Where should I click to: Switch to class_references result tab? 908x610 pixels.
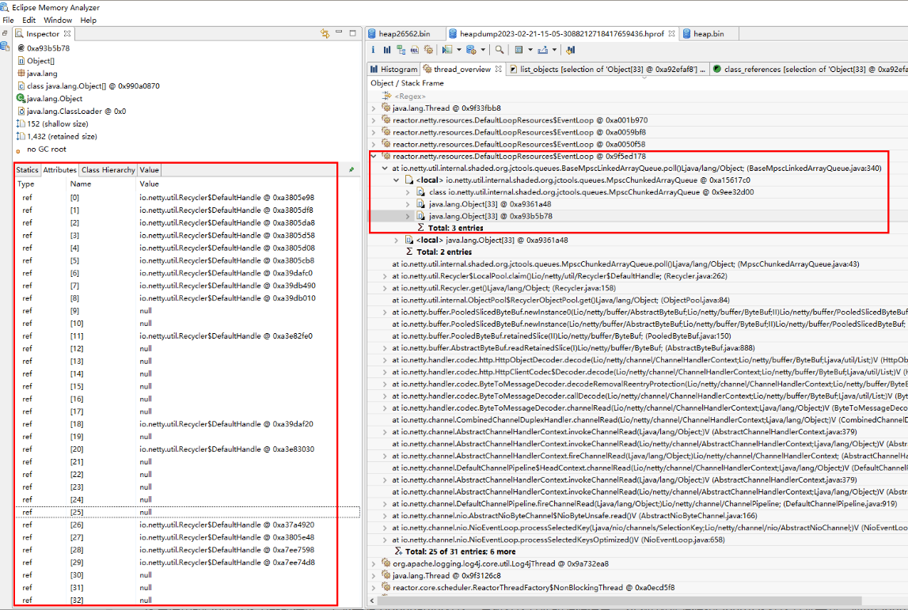click(x=811, y=69)
